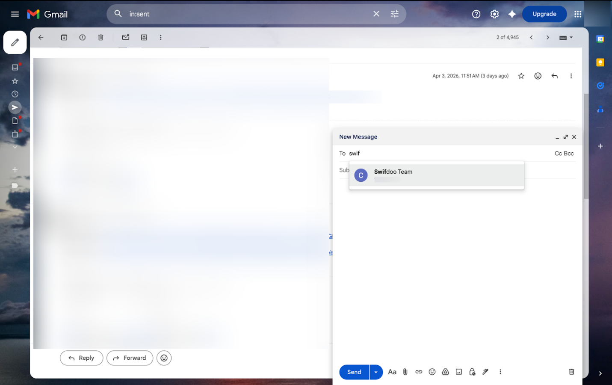The height and width of the screenshot is (385, 612).
Task: Attach a file with the paperclip icon
Action: pos(405,372)
